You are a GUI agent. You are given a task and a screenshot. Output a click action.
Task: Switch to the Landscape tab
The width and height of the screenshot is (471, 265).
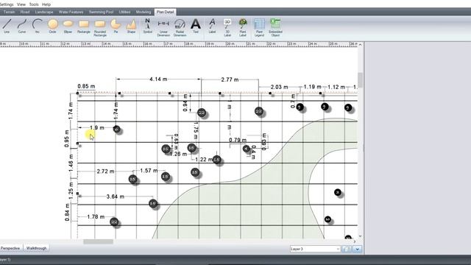[44, 12]
